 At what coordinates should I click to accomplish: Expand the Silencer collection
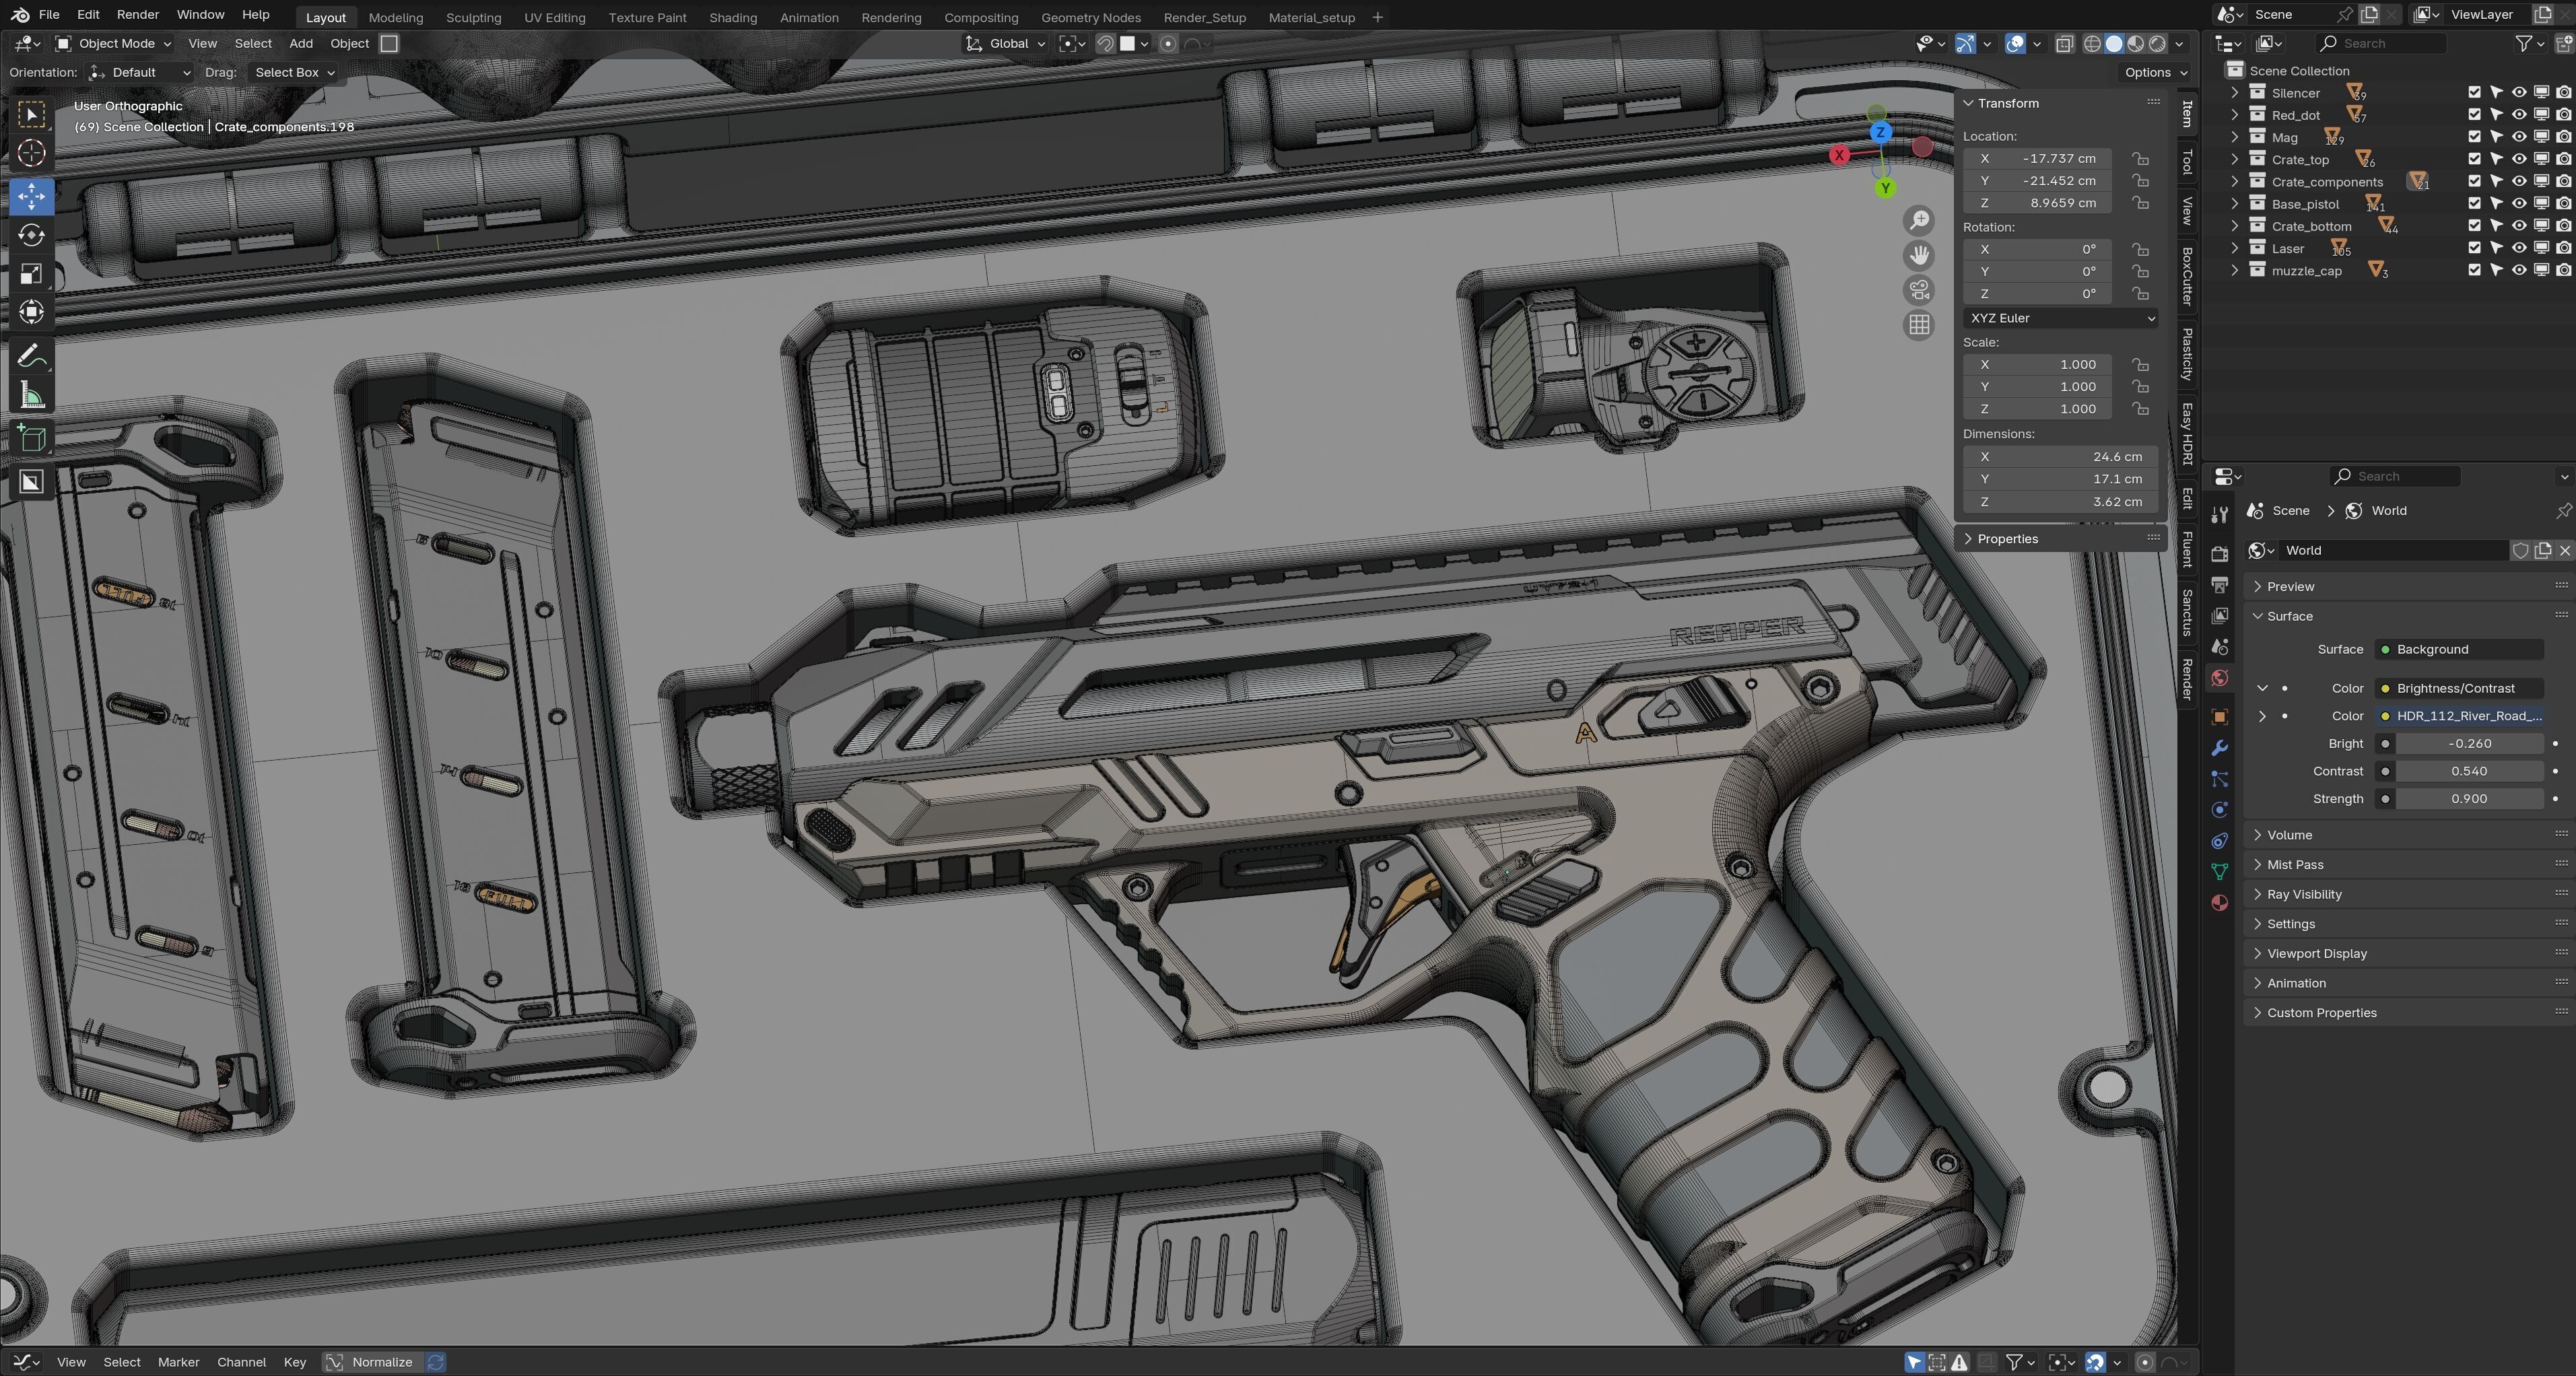[x=2235, y=92]
